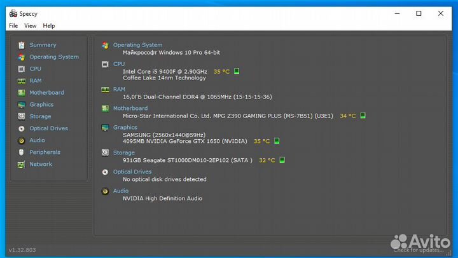Click the motherboard 34 °C temperature value
This screenshot has height=258, width=458.
click(x=347, y=116)
